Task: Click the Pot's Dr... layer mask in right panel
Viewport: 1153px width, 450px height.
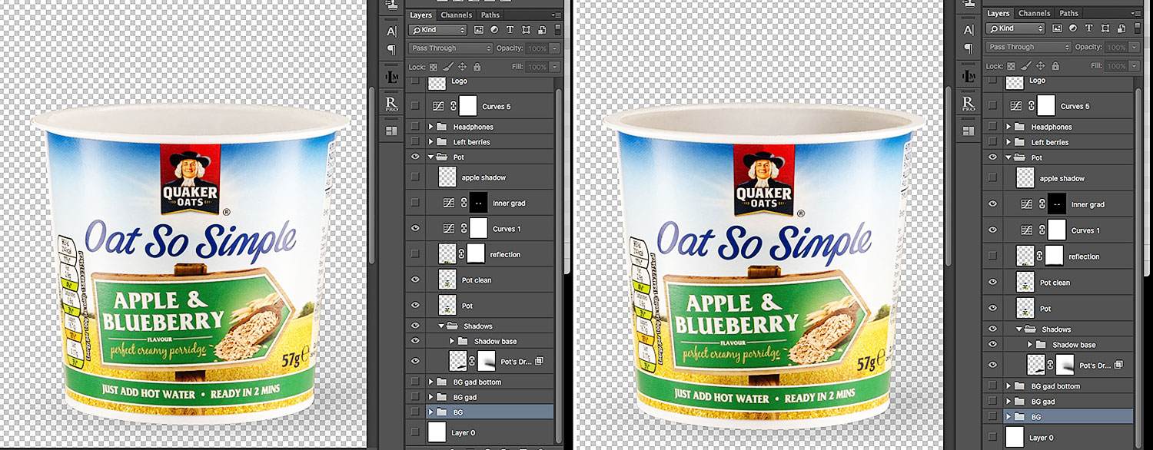Action: point(1066,365)
